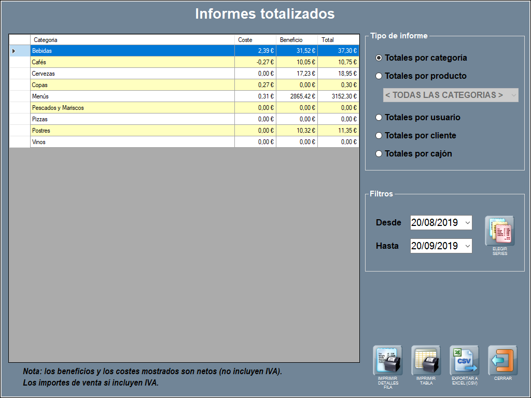Click the Imprimir Detalles Fila printer icon

coord(388,360)
